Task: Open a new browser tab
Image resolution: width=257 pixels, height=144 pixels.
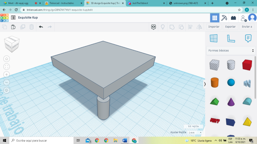Action: 212,3
